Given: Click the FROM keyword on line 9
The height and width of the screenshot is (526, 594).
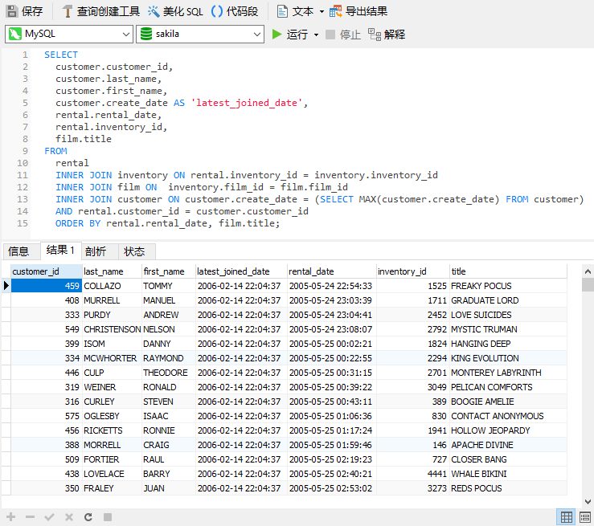Looking at the screenshot, I should 55,151.
